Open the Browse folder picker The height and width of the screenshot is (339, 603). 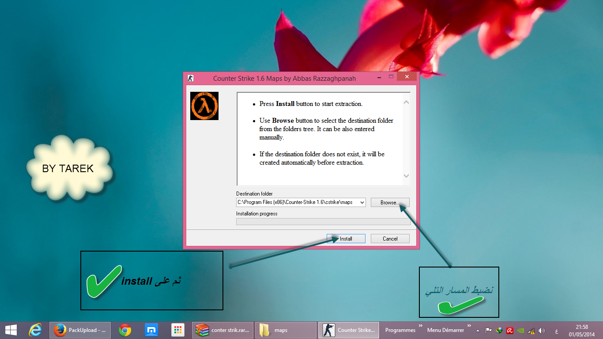tap(390, 202)
